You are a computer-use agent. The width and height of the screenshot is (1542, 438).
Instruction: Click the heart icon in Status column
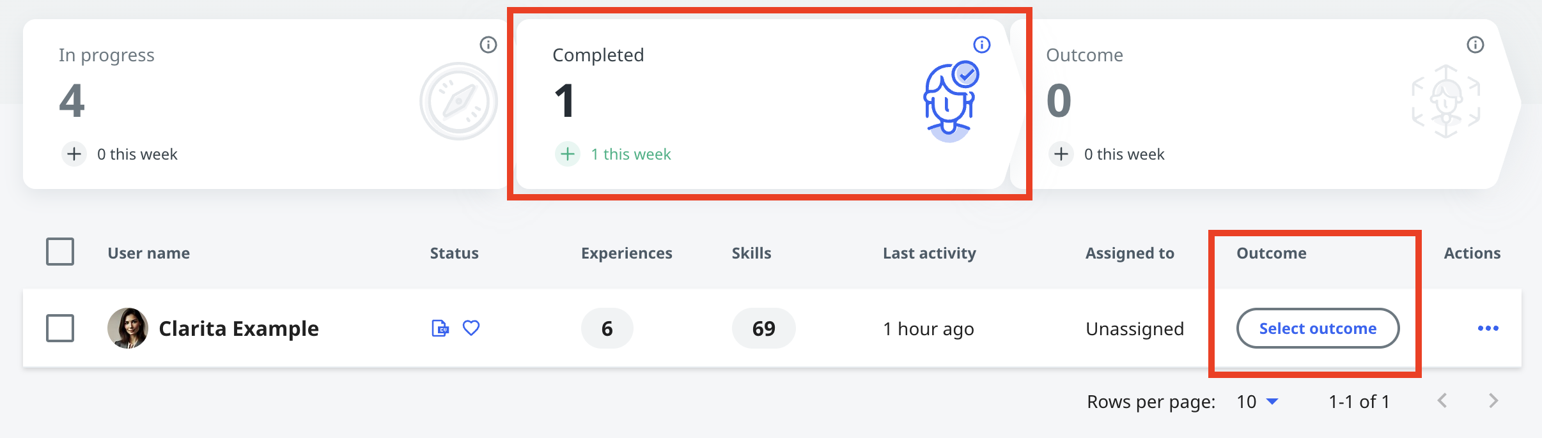pyautogui.click(x=471, y=328)
